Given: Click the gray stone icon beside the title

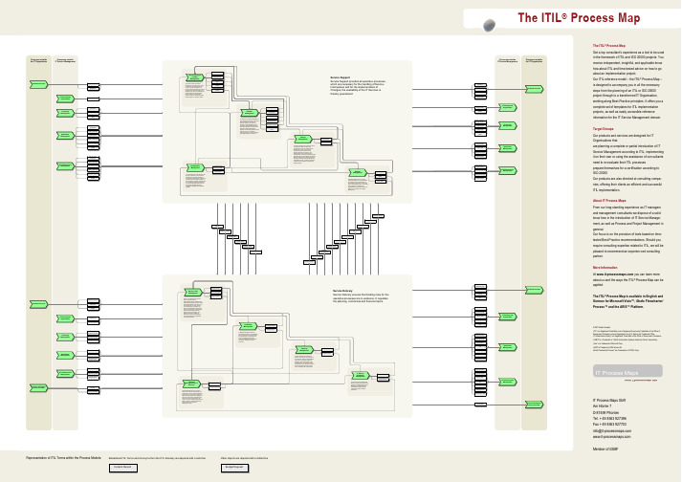Looking at the screenshot, I should click(490, 25).
